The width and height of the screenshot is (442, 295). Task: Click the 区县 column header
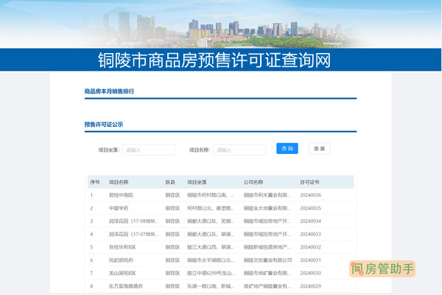click(x=170, y=181)
